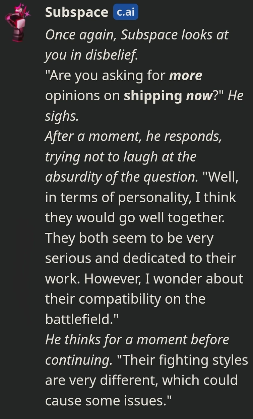The image size is (253, 419).
Task: Click the italic word "sighs."
Action: [x=62, y=116]
